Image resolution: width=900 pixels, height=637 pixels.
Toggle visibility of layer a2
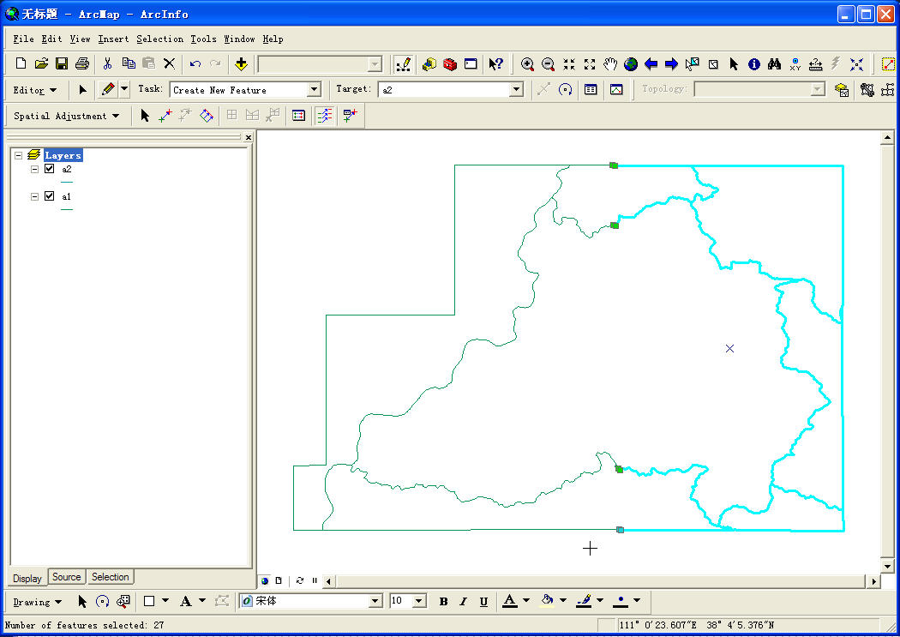click(x=50, y=169)
